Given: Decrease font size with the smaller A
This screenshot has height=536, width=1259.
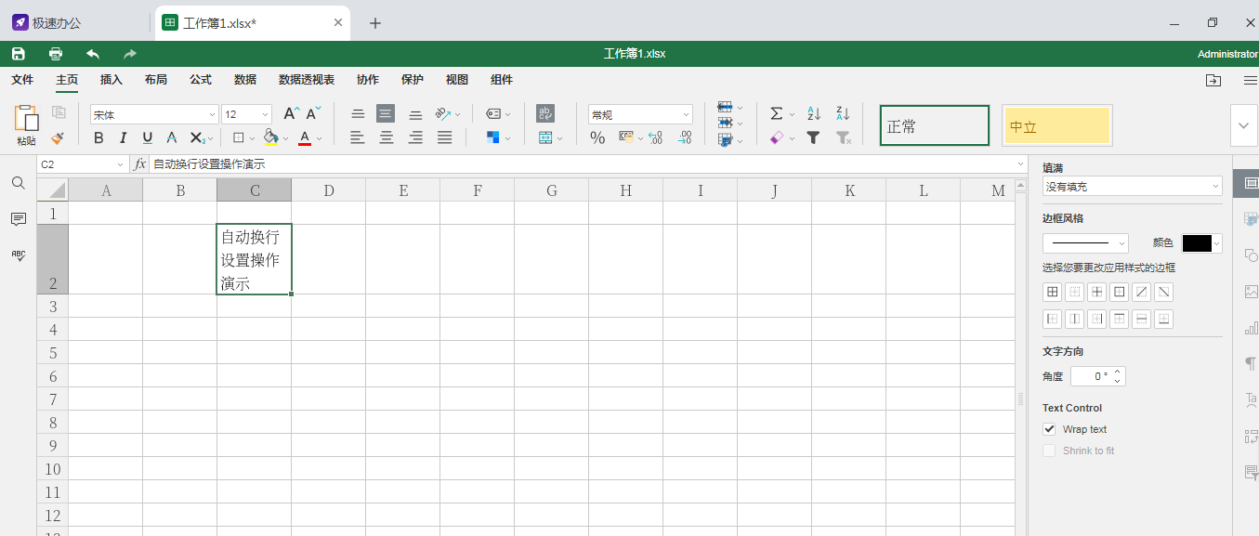Looking at the screenshot, I should tap(315, 113).
